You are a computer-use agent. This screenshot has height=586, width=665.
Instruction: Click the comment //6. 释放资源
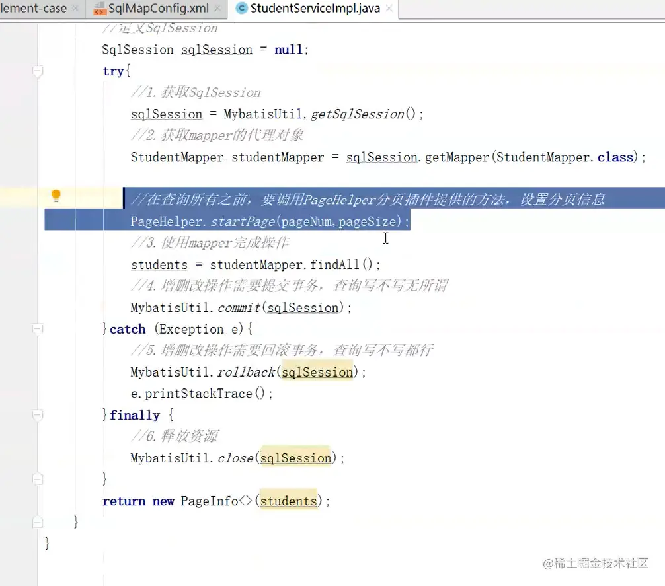pos(175,436)
